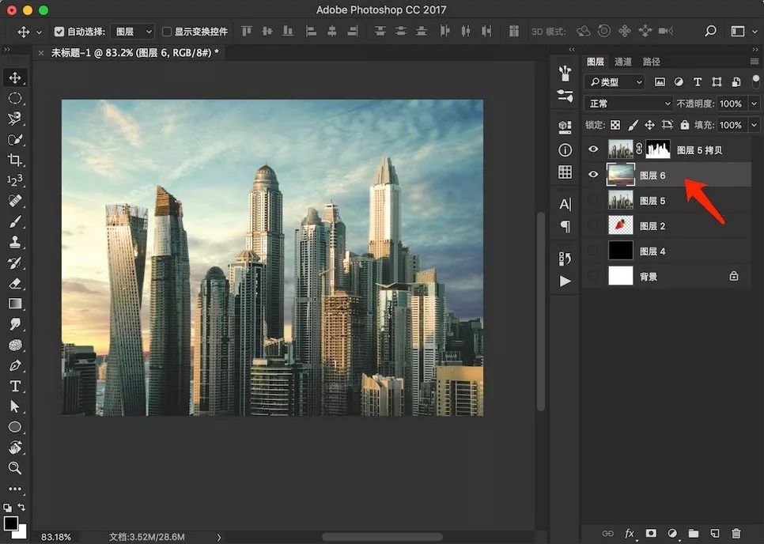The width and height of the screenshot is (764, 544).
Task: Switch to the 路径 tab
Action: tap(651, 61)
